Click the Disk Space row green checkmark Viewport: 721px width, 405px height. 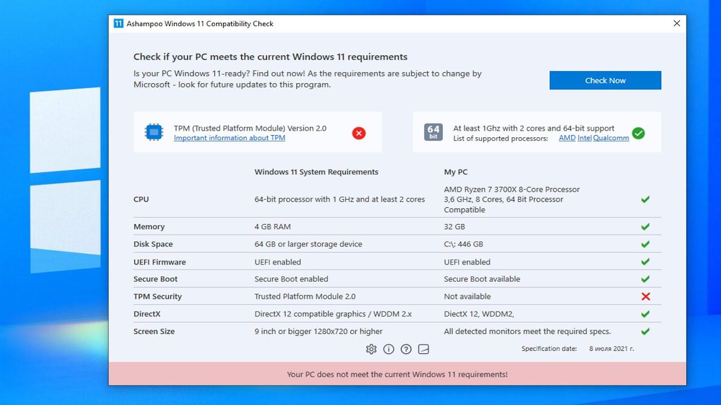646,244
